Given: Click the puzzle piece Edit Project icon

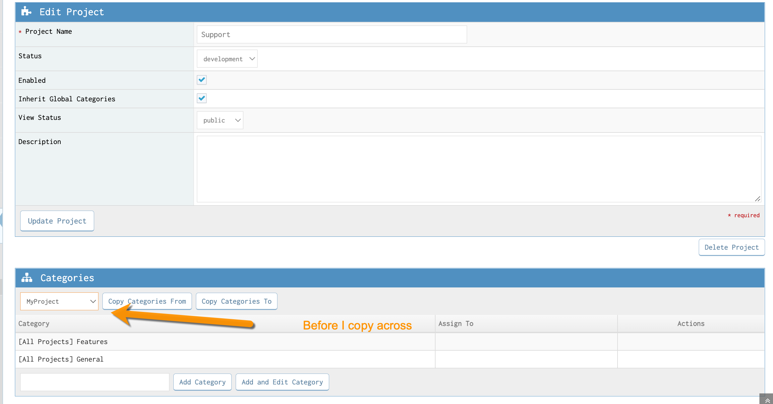Looking at the screenshot, I should click(x=26, y=12).
